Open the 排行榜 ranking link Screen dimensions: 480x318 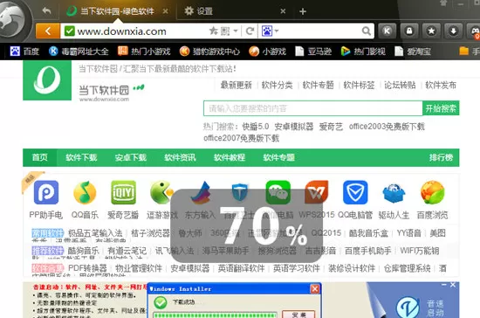point(441,157)
